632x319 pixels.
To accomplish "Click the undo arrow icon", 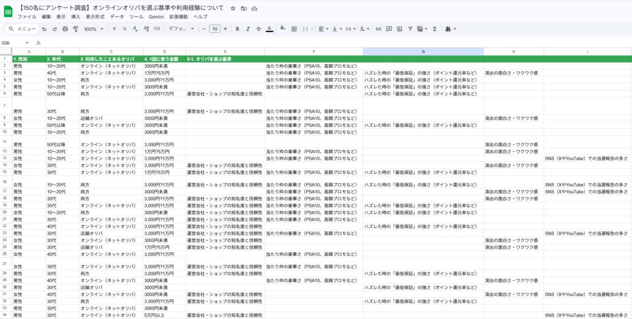I will click(x=44, y=29).
